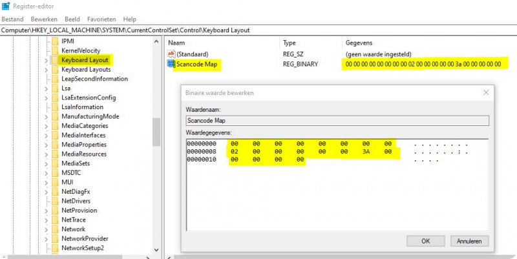Click the LsaInformation folder icon
This screenshot has width=517, height=259.
click(55, 107)
